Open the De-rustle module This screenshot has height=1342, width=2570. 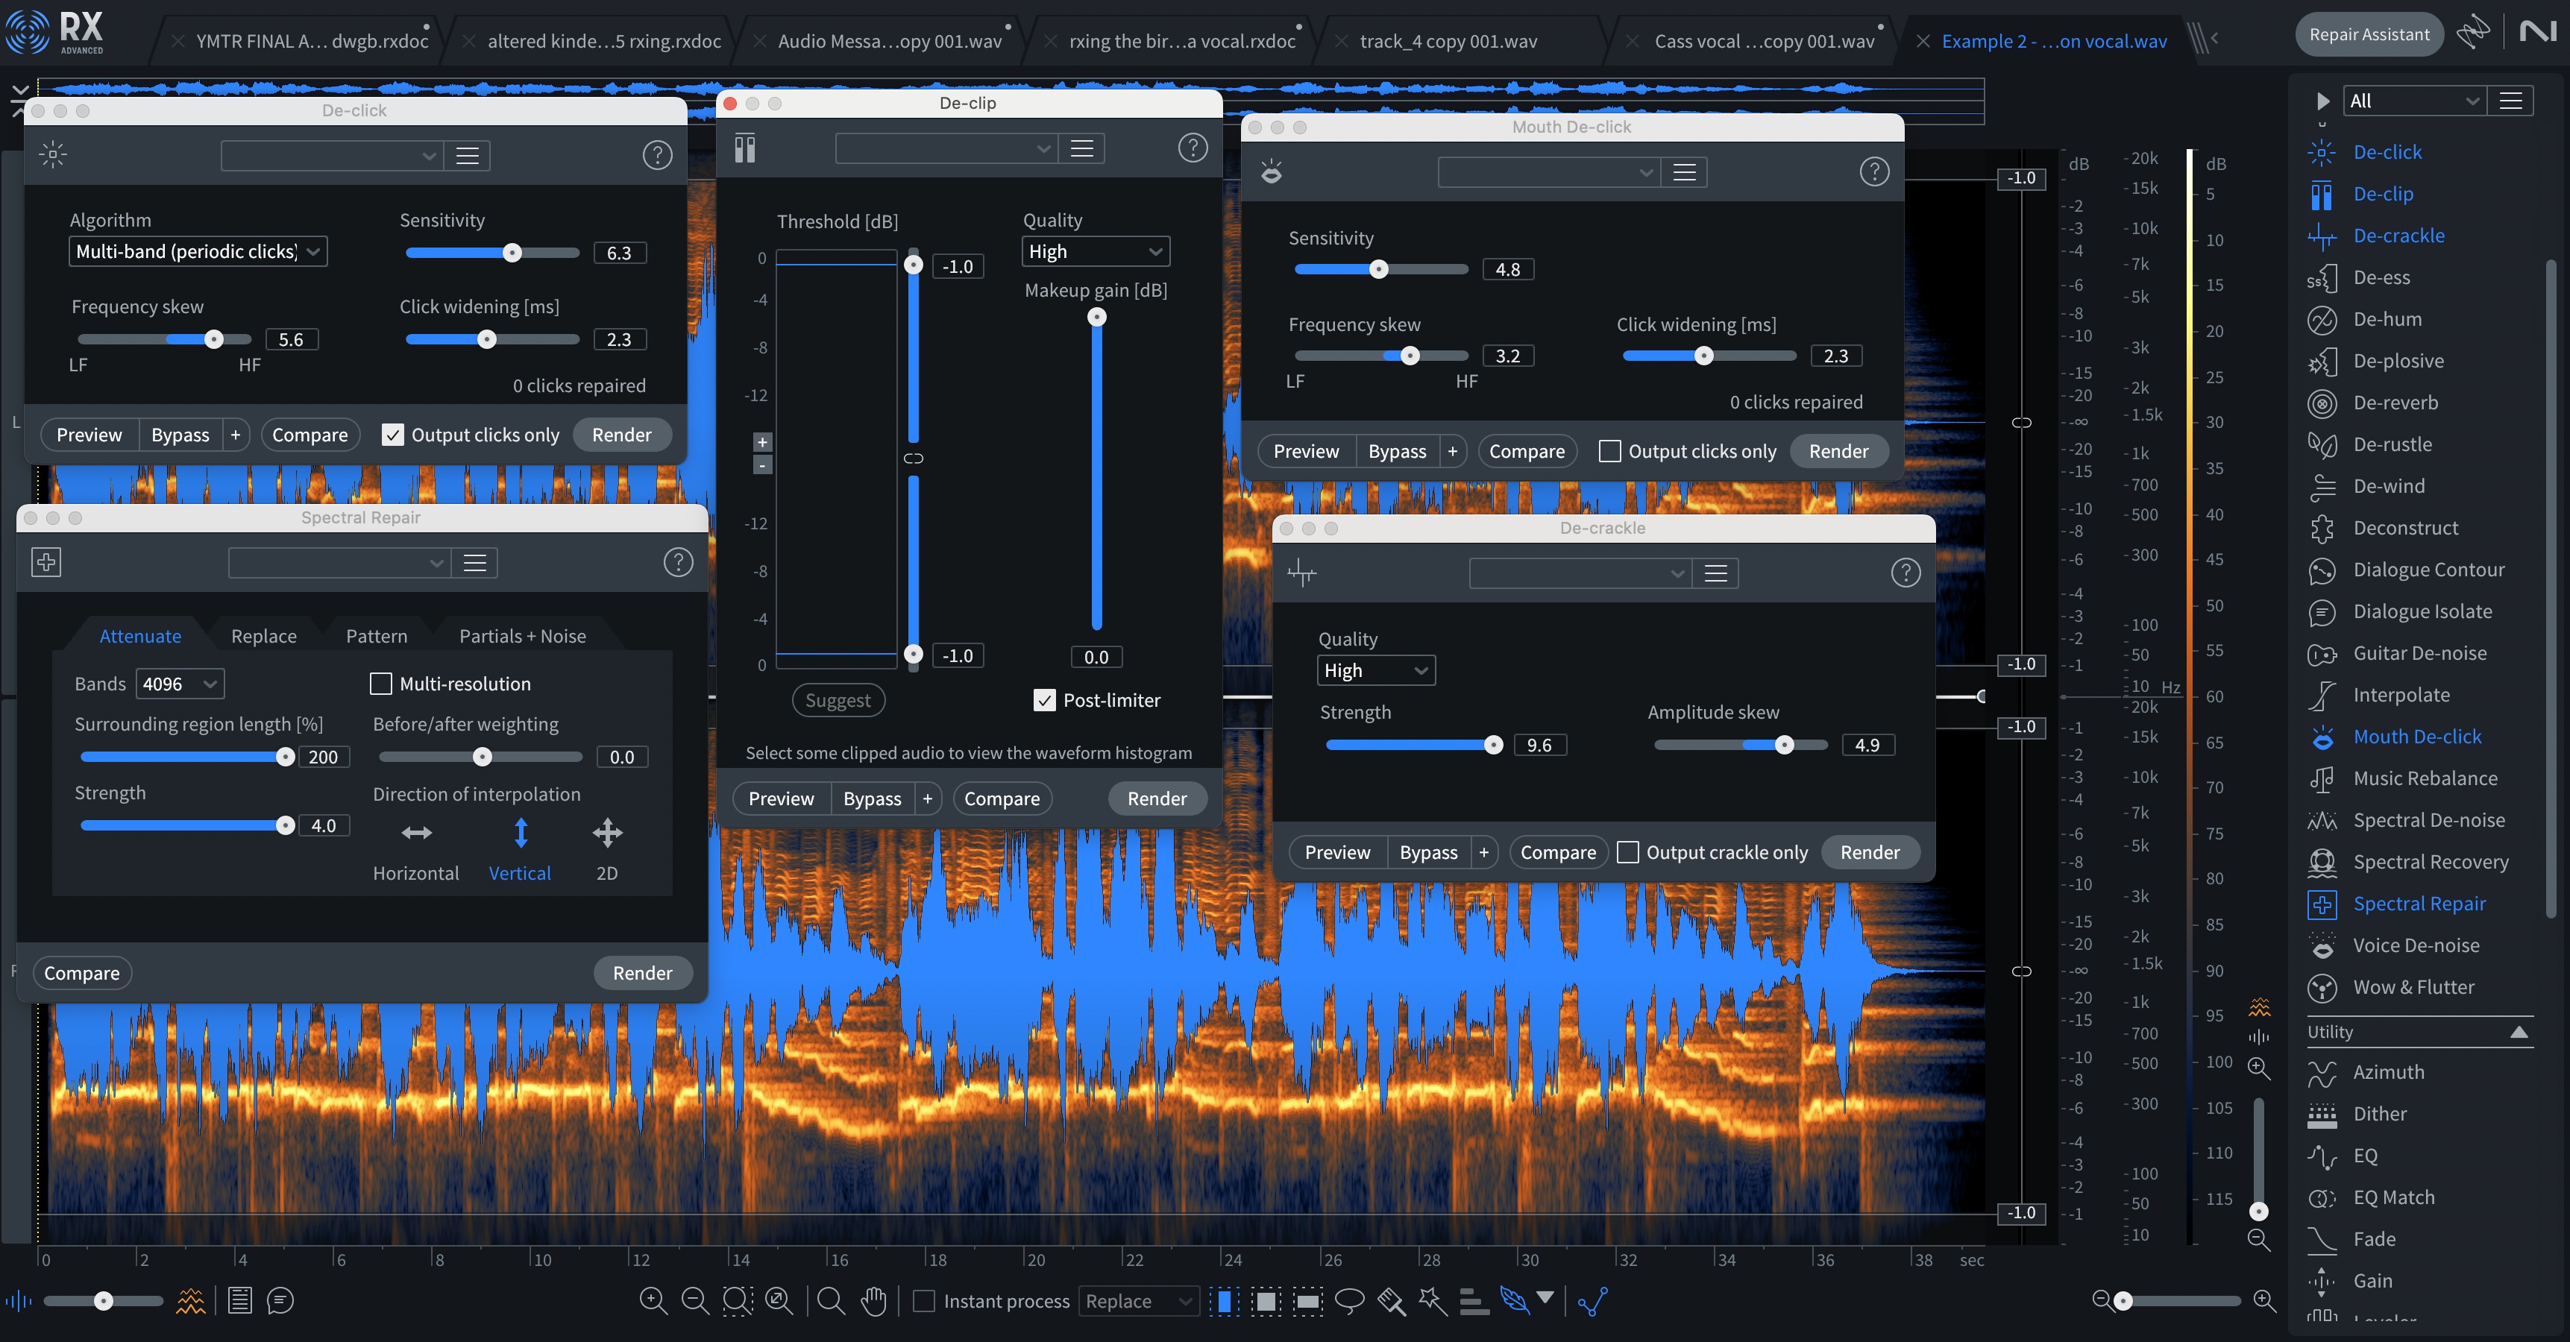tap(2393, 444)
